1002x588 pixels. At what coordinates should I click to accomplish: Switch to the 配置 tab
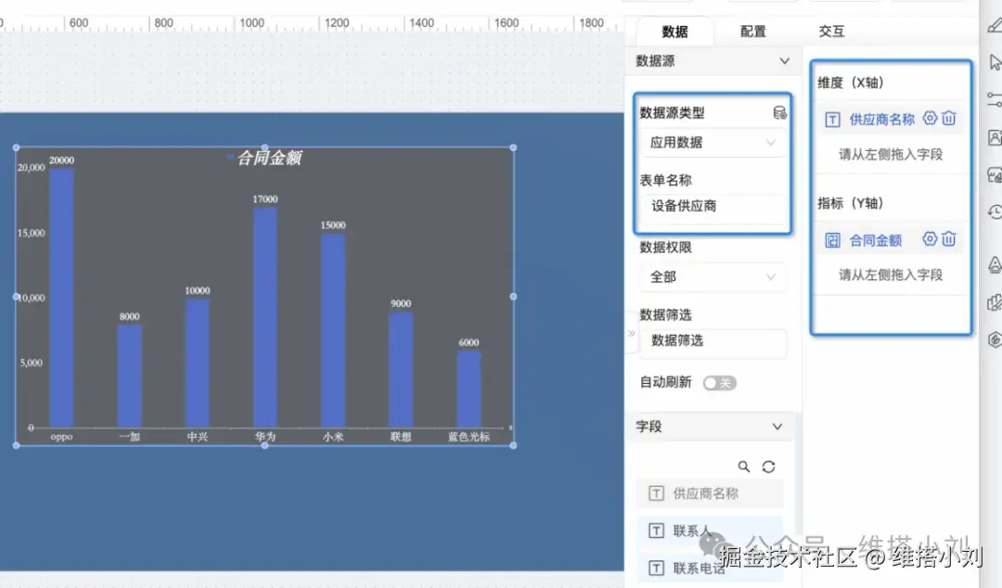pos(751,31)
